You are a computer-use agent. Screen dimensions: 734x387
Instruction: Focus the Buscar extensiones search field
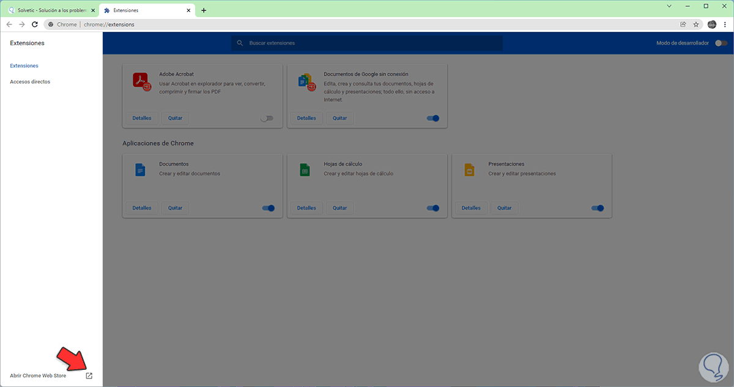click(367, 43)
